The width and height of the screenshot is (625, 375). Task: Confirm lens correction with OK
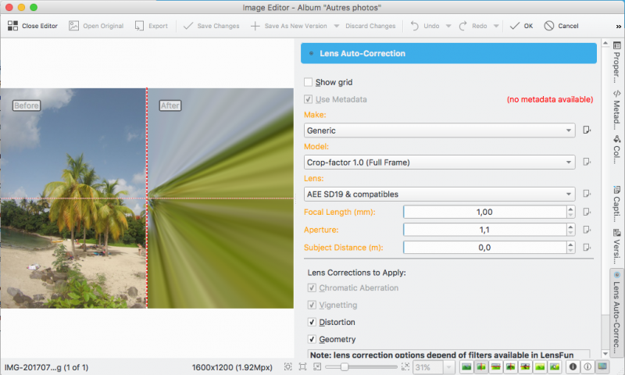pyautogui.click(x=521, y=26)
